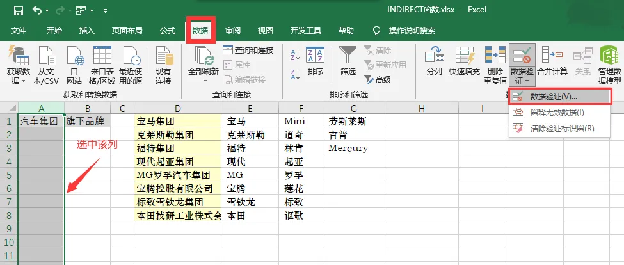The image size is (624, 265).
Task: Switch to the 页面布局 ribbon tab
Action: [127, 31]
